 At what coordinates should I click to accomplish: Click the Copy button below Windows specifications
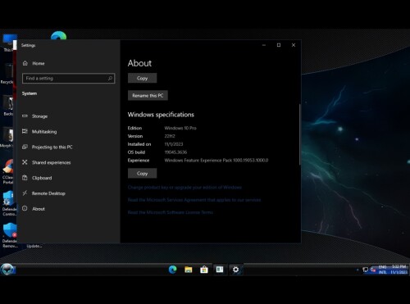point(142,173)
